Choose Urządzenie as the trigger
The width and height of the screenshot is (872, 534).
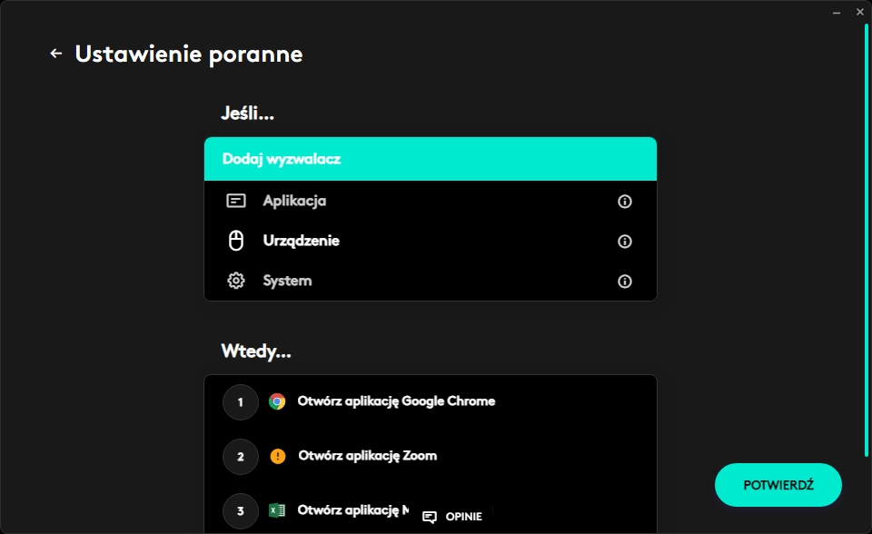click(301, 241)
